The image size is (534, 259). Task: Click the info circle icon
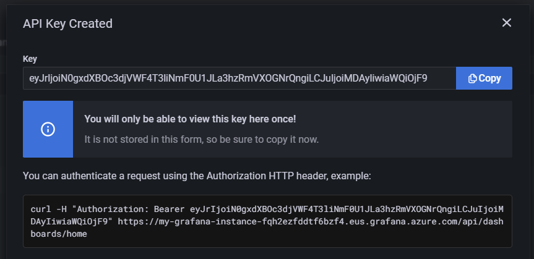point(48,129)
